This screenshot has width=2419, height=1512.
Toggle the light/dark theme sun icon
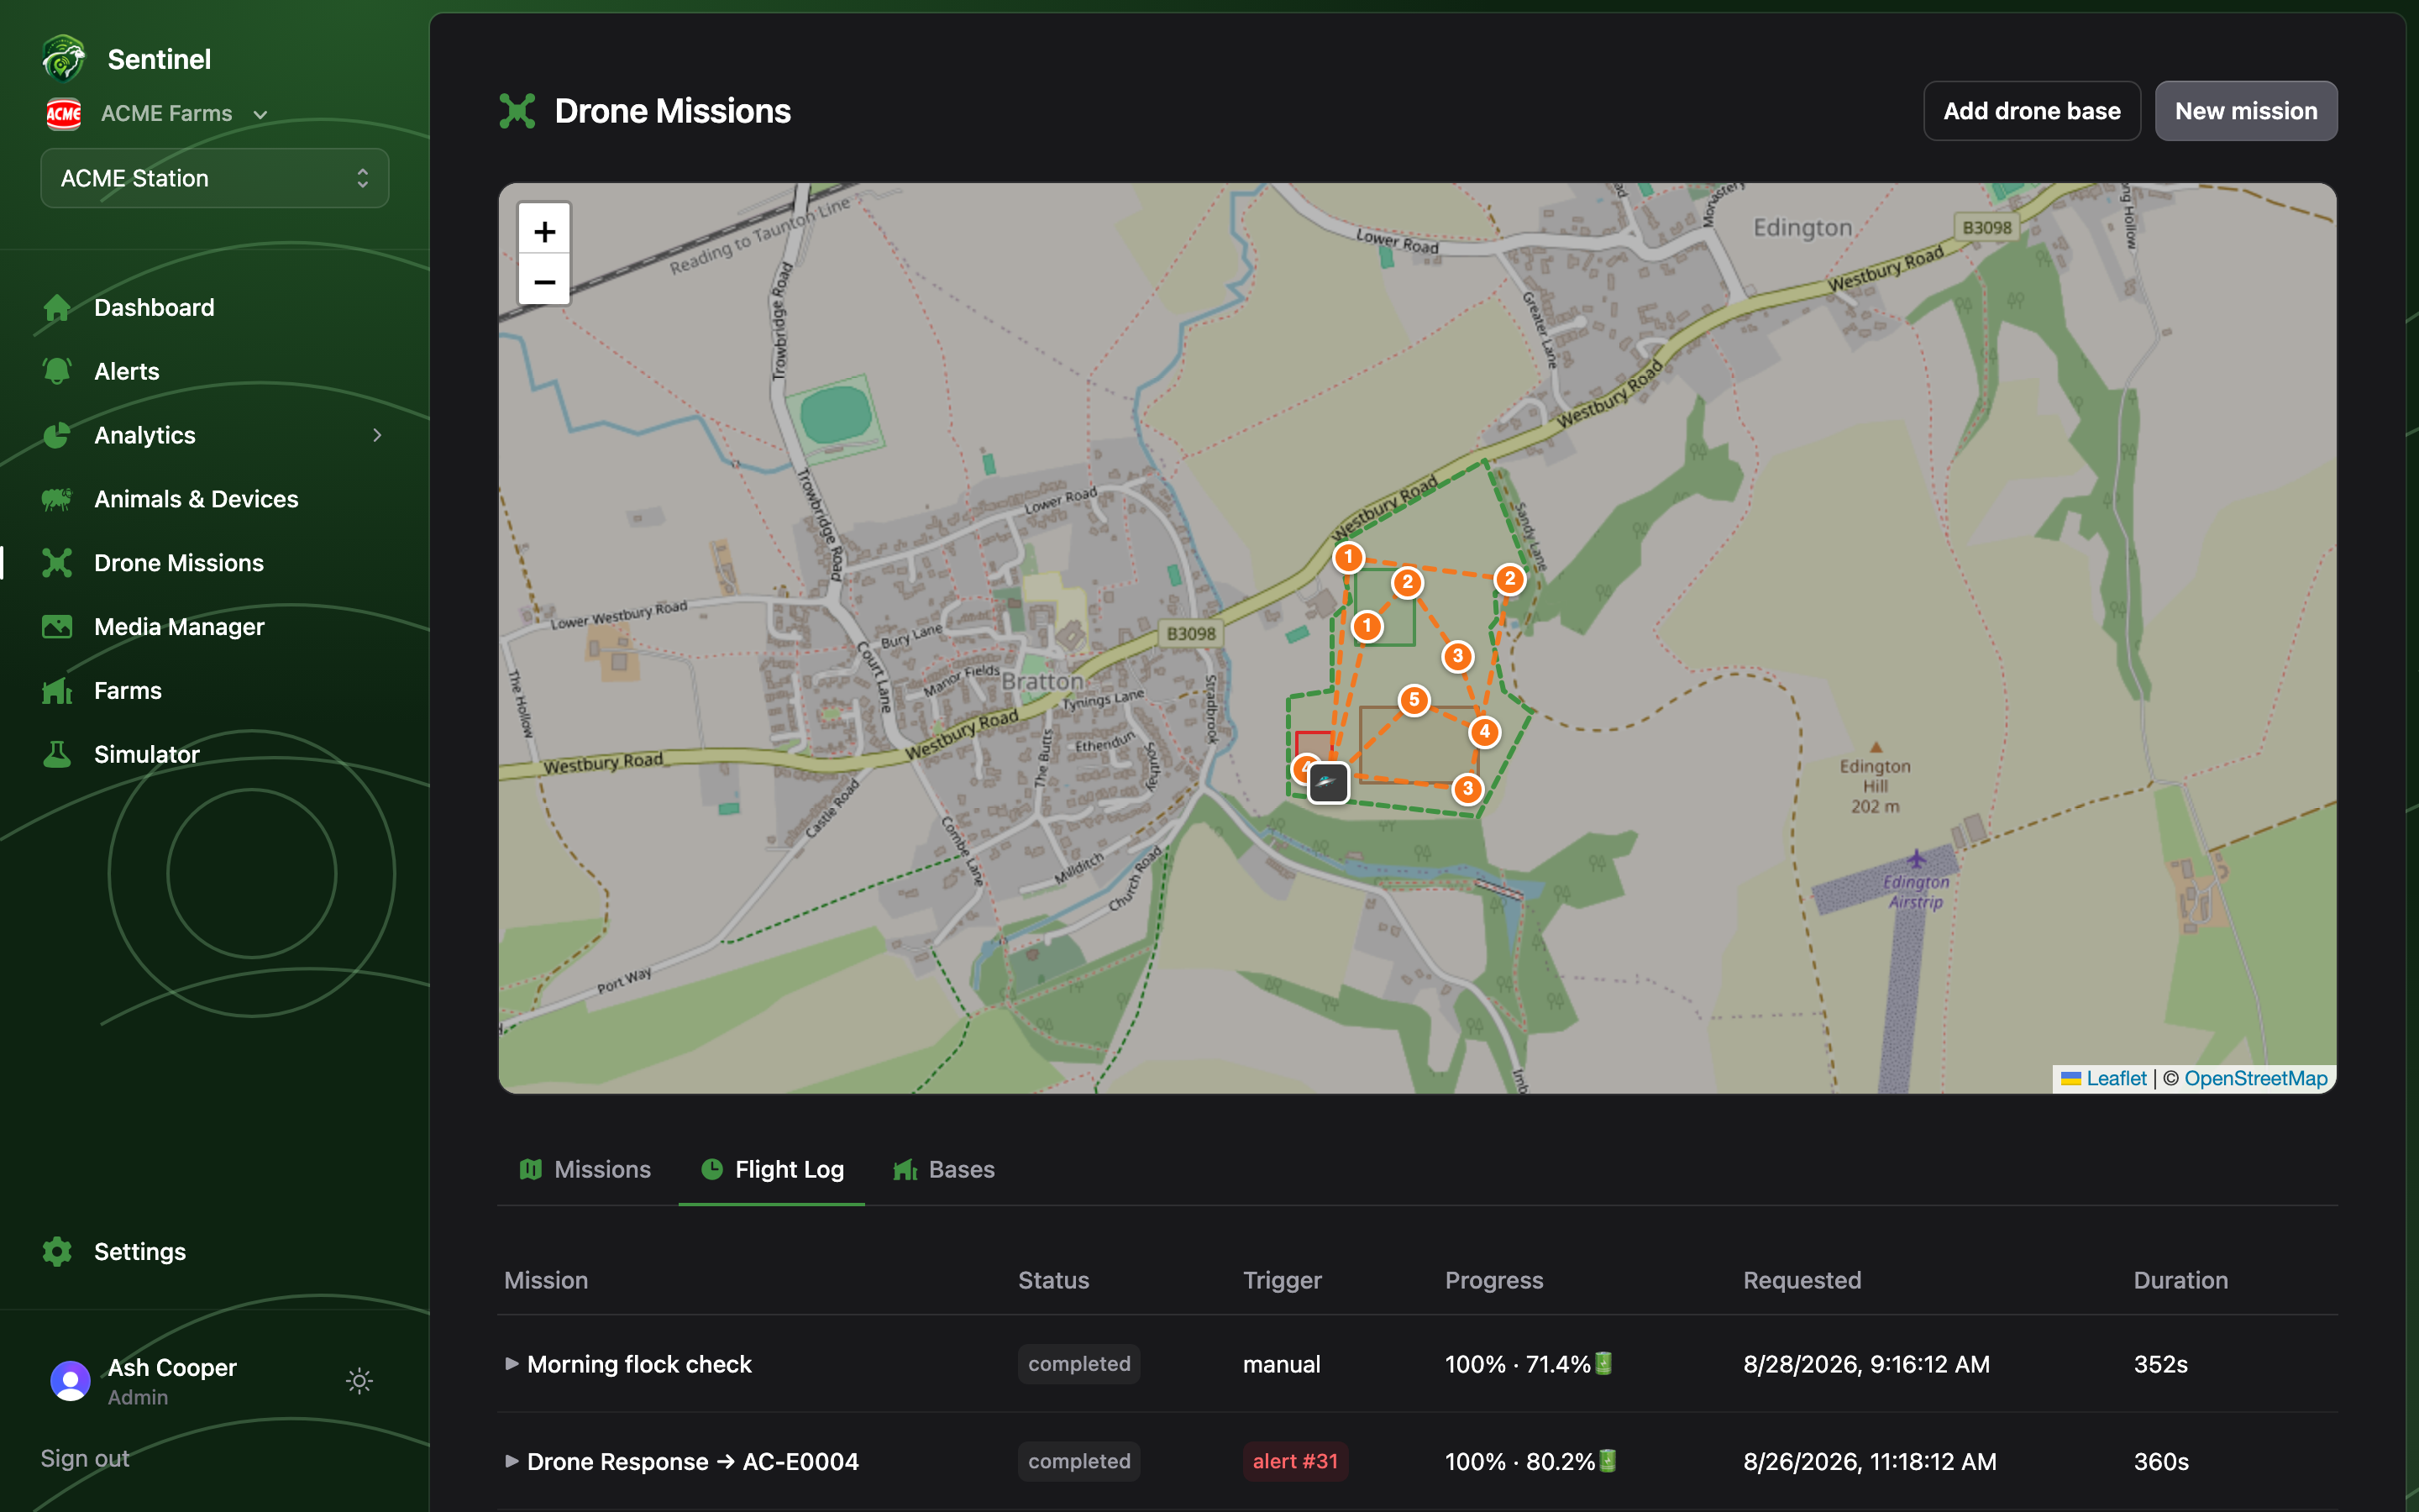click(359, 1381)
